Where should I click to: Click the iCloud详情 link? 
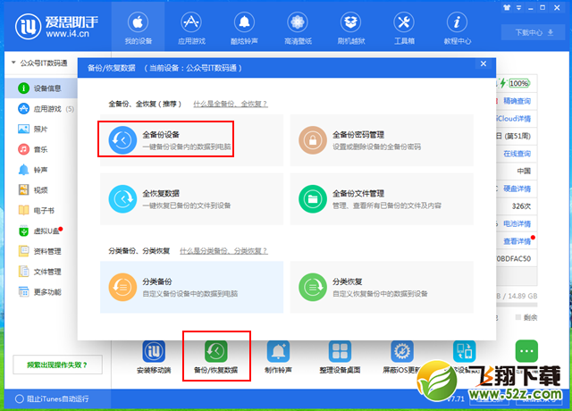click(514, 119)
